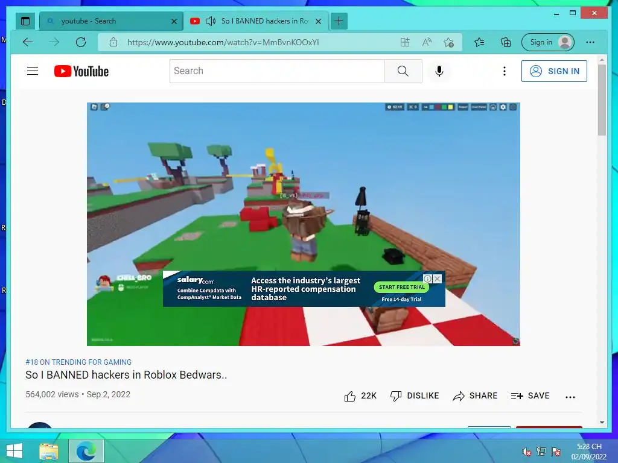Viewport: 618px width, 463px height.
Task: Open apps available icon in address bar
Action: tap(405, 42)
